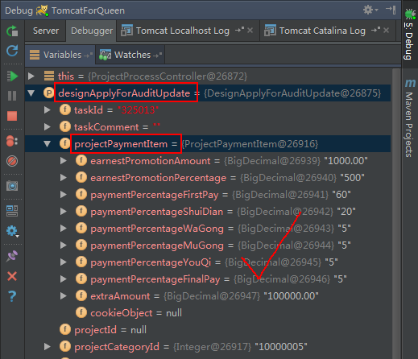418x359 pixels.
Task: Click the value "100000.00" of extraAmount
Action: pos(291,296)
